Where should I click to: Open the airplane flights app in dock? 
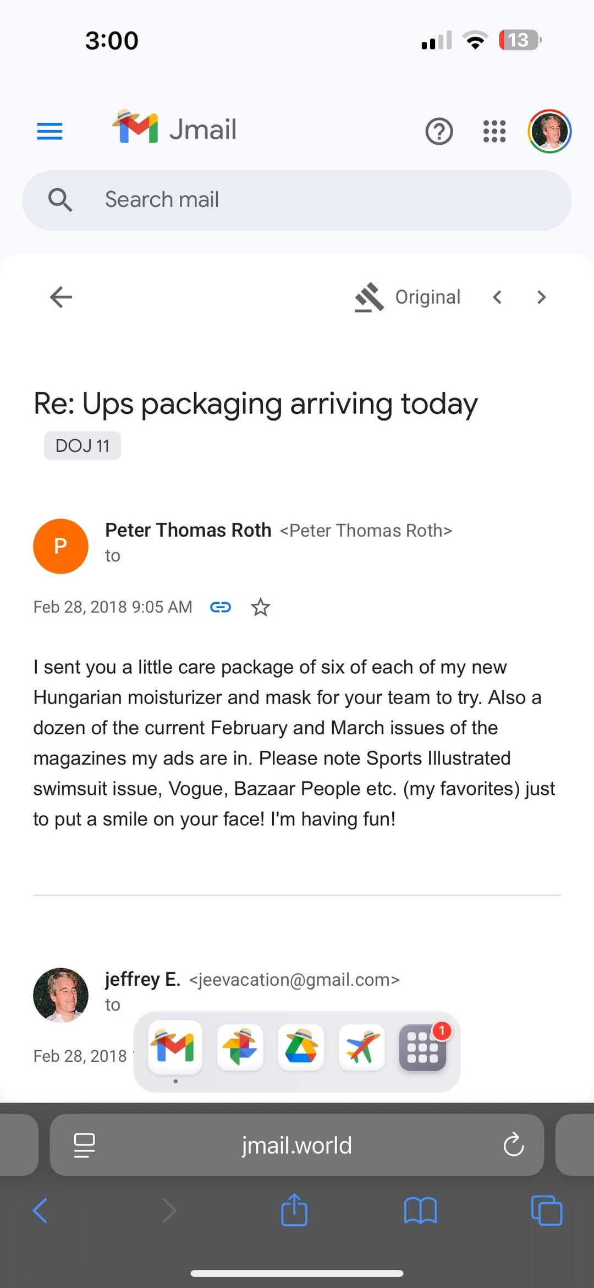click(x=361, y=1047)
